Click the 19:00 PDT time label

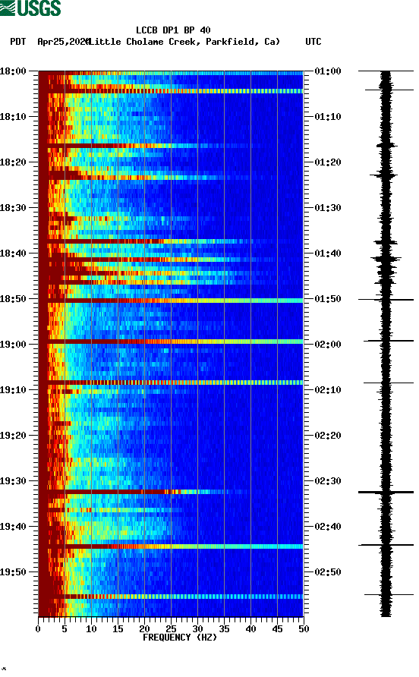click(x=13, y=345)
